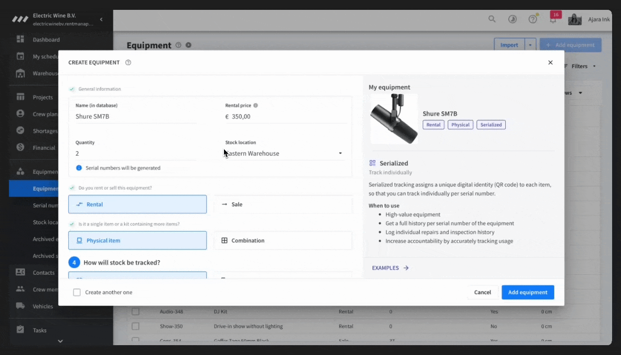
Task: Open the Dashboard sidebar icon
Action: click(x=20, y=39)
